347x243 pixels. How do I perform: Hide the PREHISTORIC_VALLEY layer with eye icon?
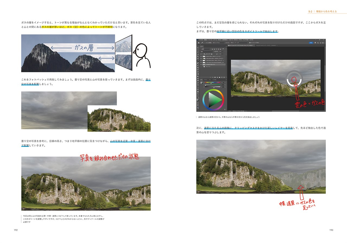[x=201, y=56]
